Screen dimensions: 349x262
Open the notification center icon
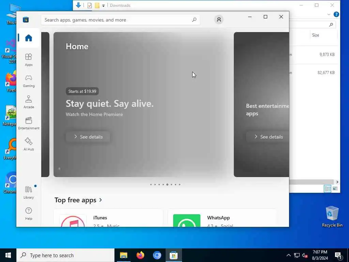pos(338,256)
